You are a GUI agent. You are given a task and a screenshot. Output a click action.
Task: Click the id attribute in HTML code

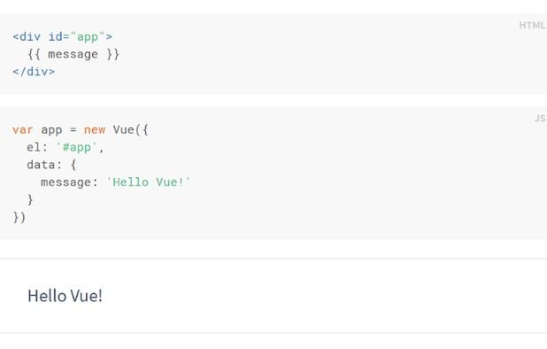click(55, 36)
